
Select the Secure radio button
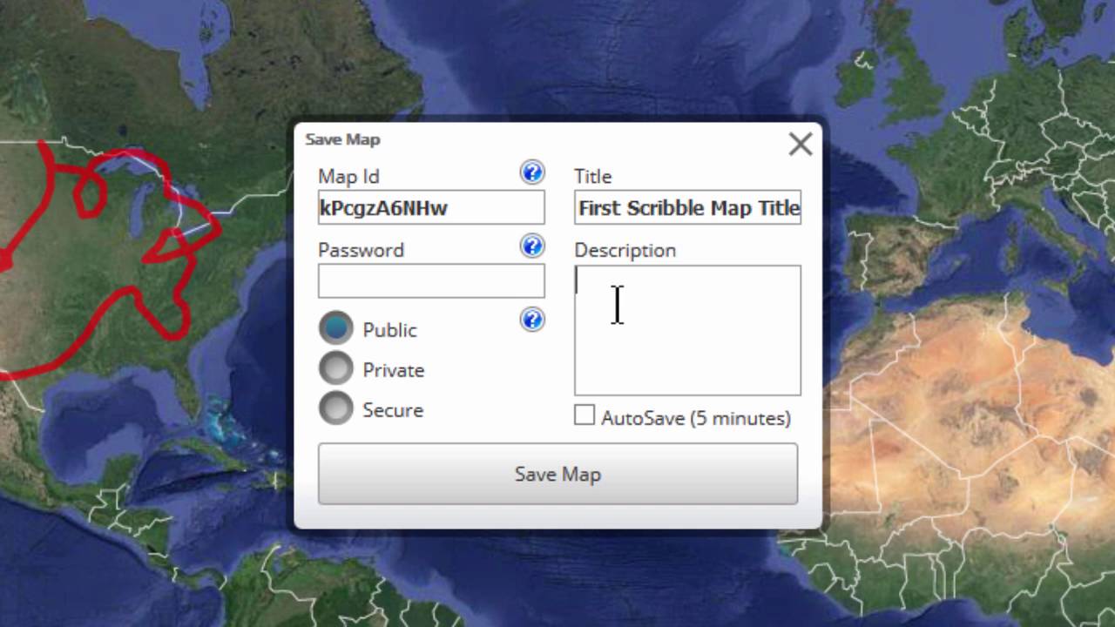(336, 408)
